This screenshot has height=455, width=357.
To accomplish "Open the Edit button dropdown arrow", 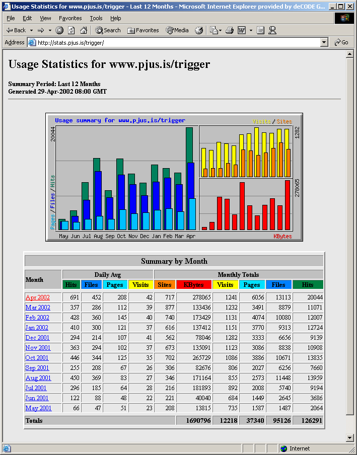I will 251,30.
